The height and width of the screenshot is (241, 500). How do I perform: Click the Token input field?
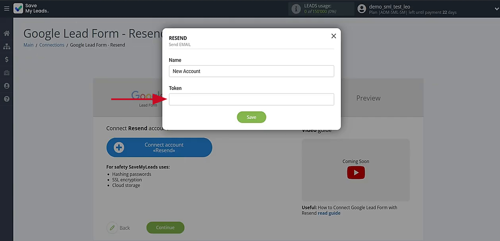[251, 99]
